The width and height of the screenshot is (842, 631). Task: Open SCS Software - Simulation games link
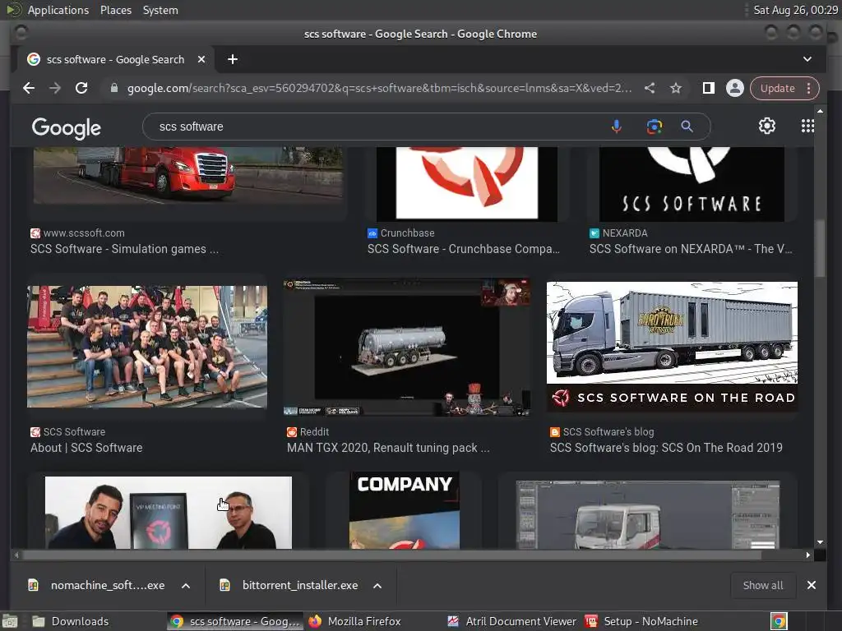pyautogui.click(x=125, y=249)
